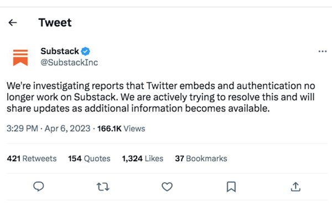Show the 1,324 Likes list

tap(143, 158)
